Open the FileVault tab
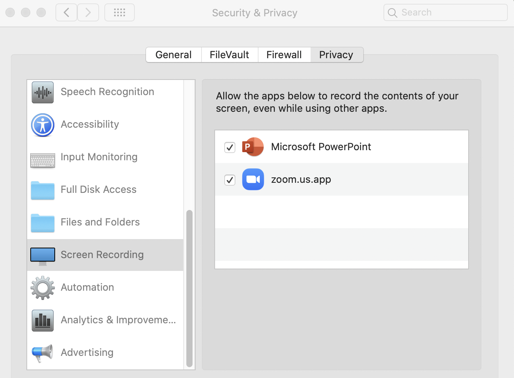The height and width of the screenshot is (378, 514). coord(229,55)
